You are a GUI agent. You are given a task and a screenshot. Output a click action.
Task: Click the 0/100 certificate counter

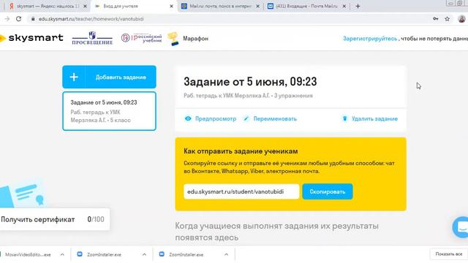(x=96, y=219)
